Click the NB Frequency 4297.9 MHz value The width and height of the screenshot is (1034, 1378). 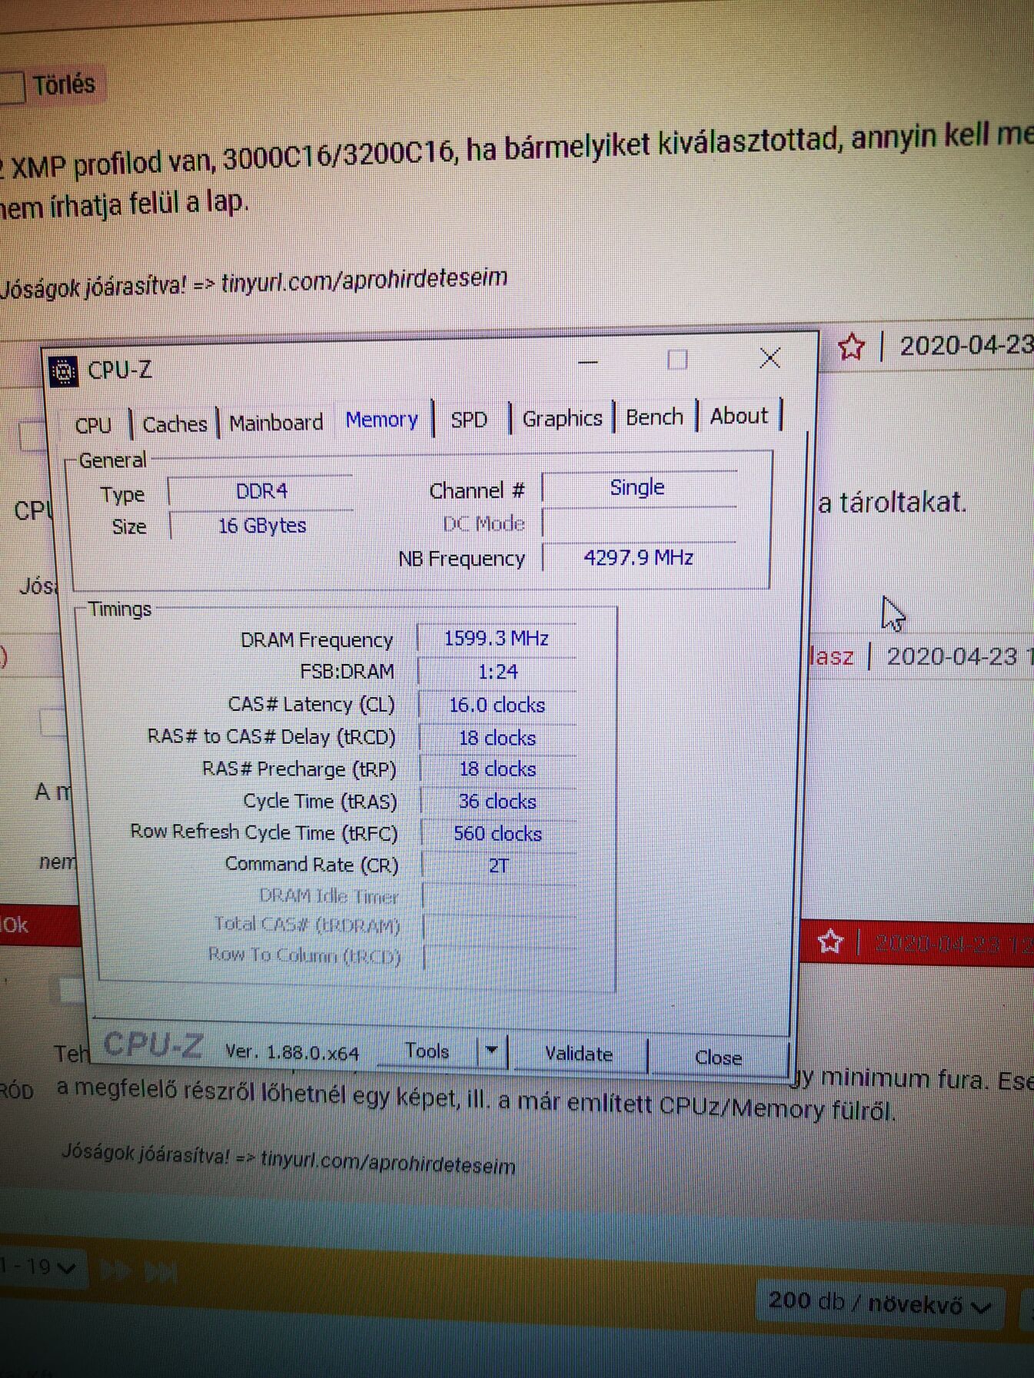coord(638,557)
